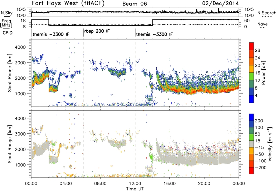
Task: Click the '18' tick on the frequency axis
Action: click(x=23, y=20)
